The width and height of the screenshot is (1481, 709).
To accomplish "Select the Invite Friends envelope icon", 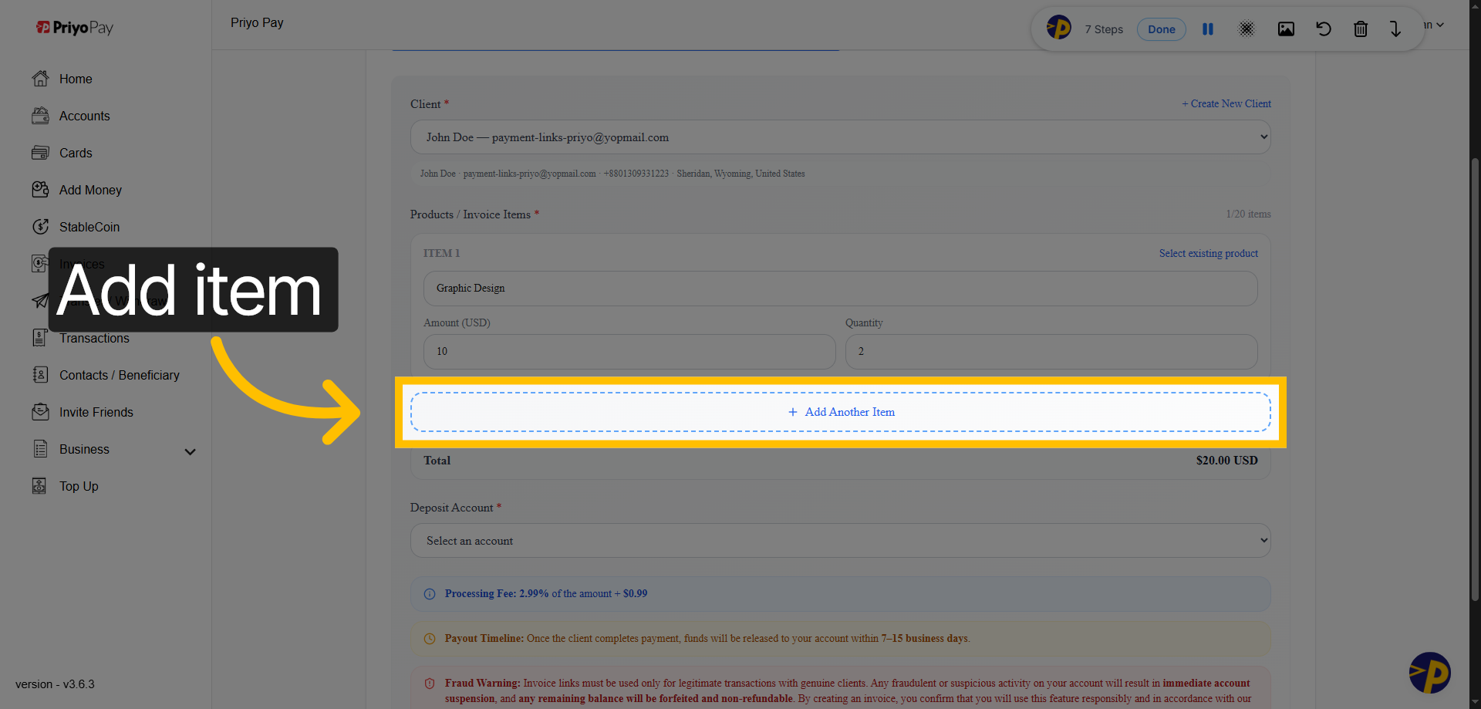I will (x=41, y=411).
